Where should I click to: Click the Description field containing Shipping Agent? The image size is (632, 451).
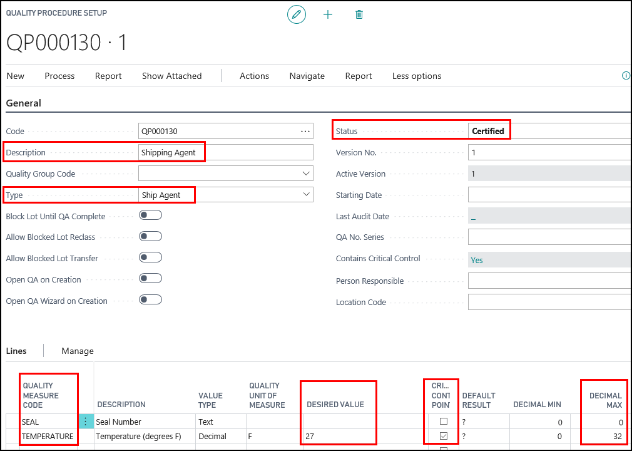(225, 152)
